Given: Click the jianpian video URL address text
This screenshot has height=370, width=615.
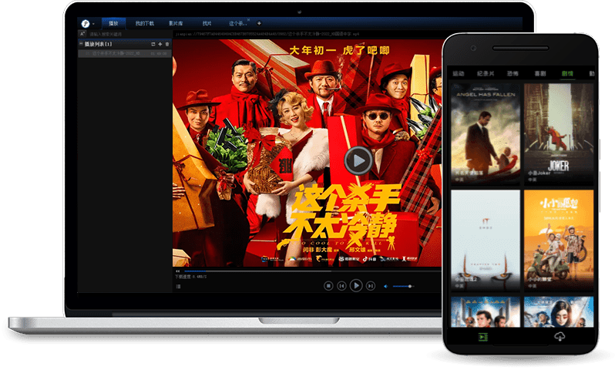Looking at the screenshot, I should coord(267,34).
